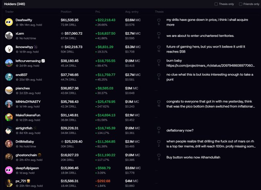Screen dimensions: 261x190
Task: Click the badge next to ghostonchain's name
Action: tap(40, 155)
